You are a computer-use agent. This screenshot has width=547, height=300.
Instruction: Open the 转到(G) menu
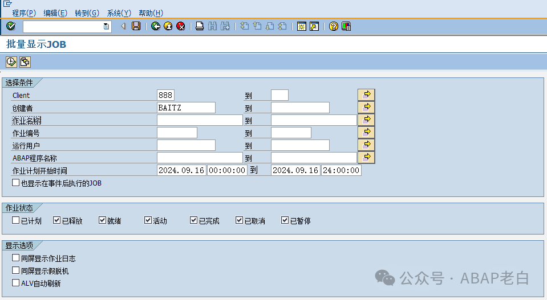coord(87,13)
